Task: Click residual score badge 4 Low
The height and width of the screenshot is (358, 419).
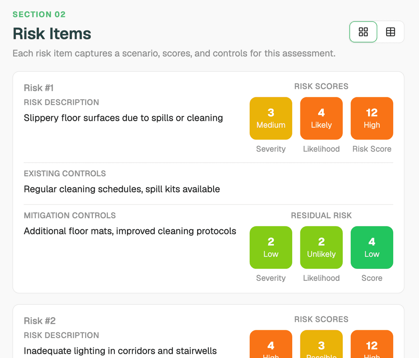Action: (372, 247)
